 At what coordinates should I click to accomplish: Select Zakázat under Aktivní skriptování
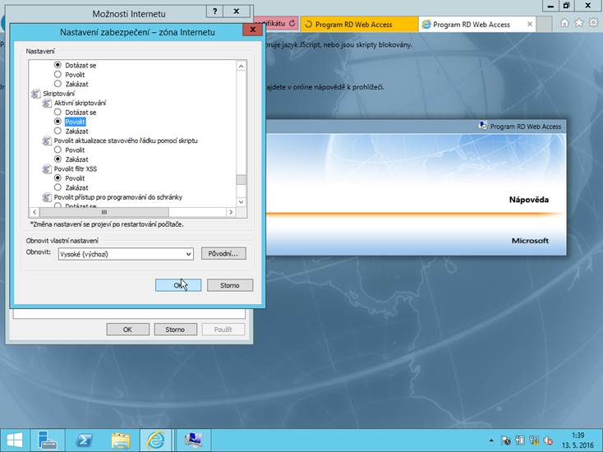[58, 131]
